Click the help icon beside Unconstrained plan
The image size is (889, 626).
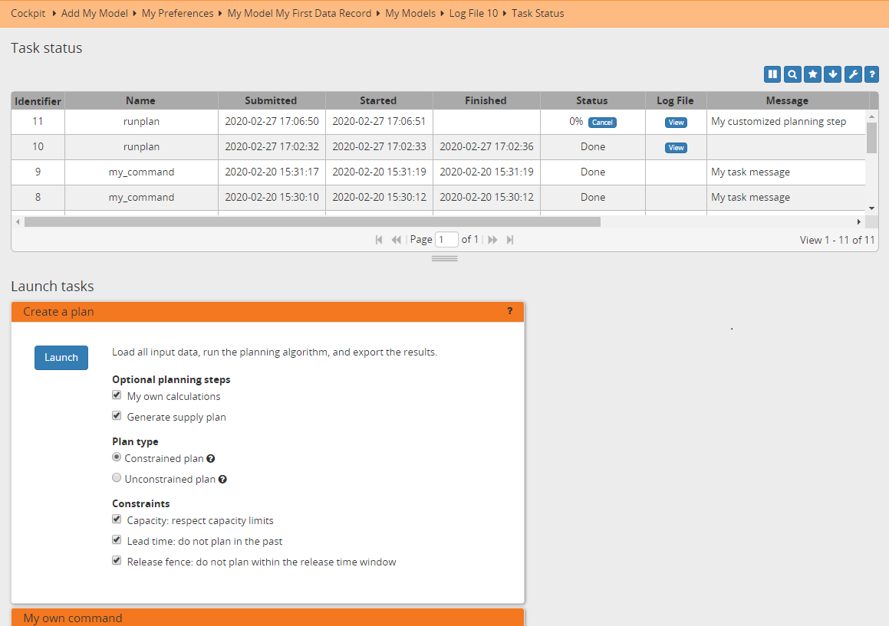tap(222, 479)
